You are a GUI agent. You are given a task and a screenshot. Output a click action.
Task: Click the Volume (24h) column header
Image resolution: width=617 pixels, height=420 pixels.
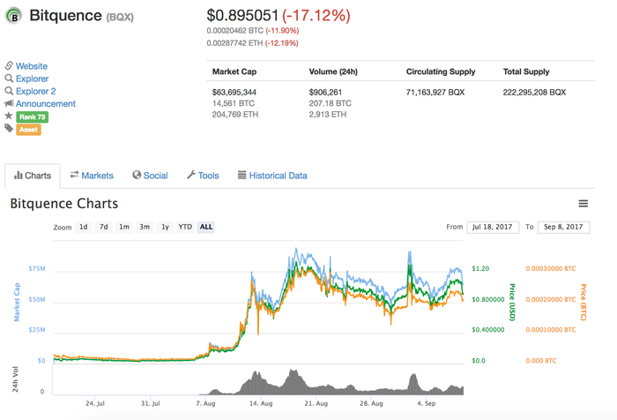pos(333,71)
